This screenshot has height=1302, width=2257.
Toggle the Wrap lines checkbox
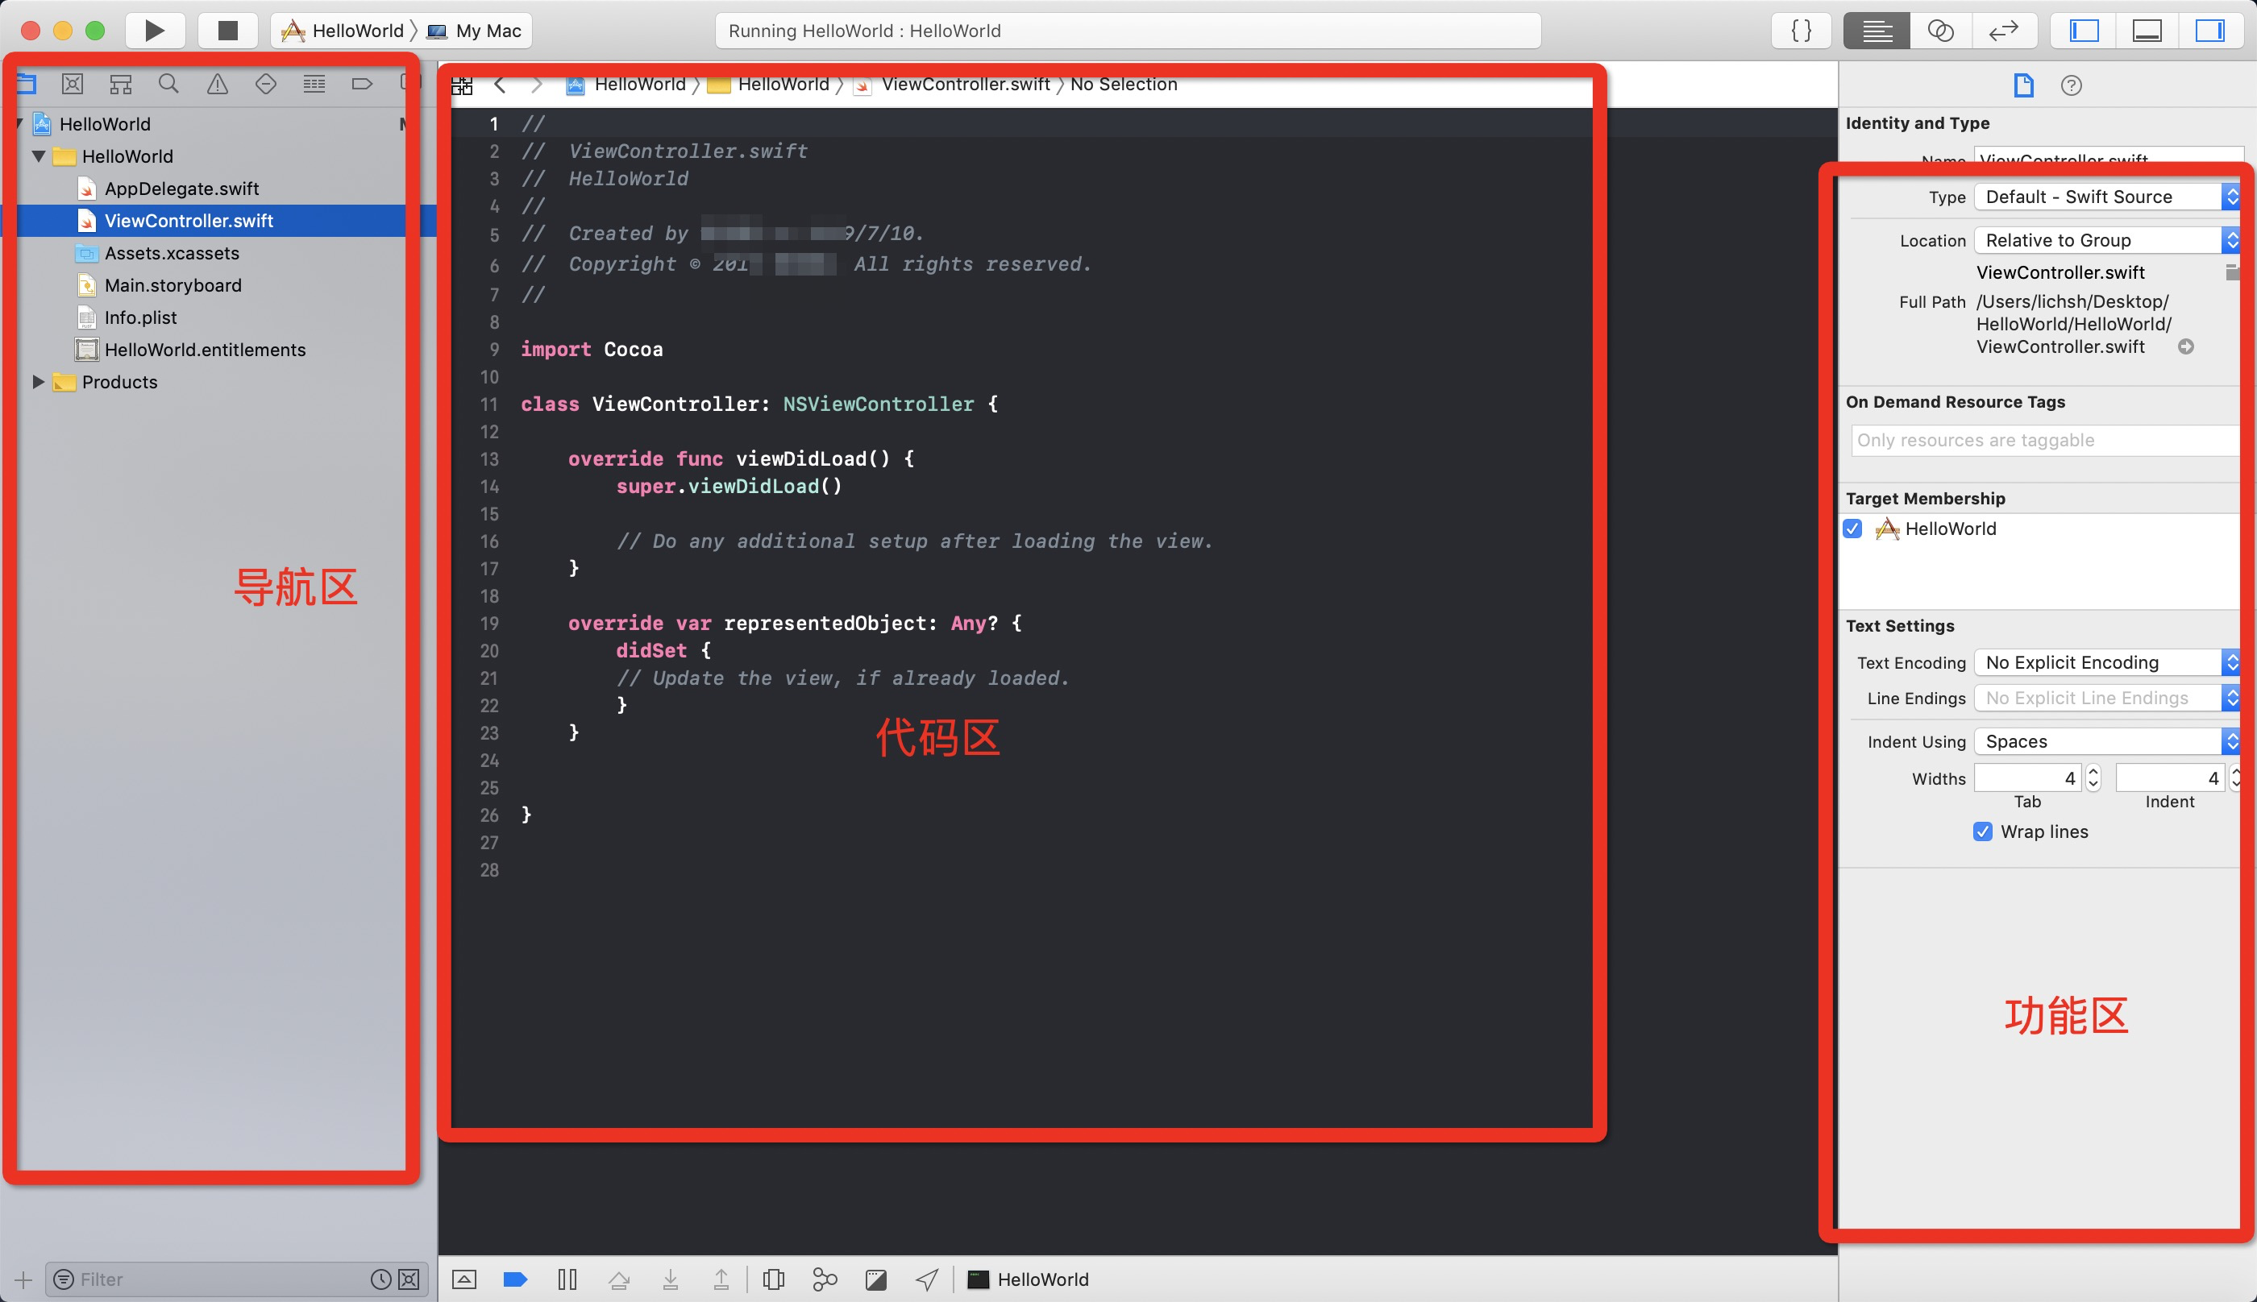point(1983,831)
